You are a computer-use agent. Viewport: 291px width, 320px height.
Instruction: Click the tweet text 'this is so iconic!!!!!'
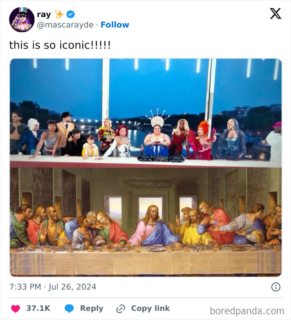(x=60, y=45)
